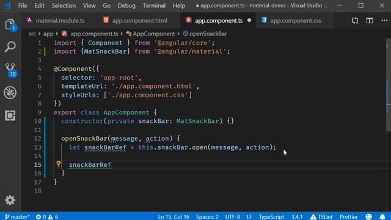
Task: Open openSnackBar breadcrumb symbol list
Action: pyautogui.click(x=205, y=34)
